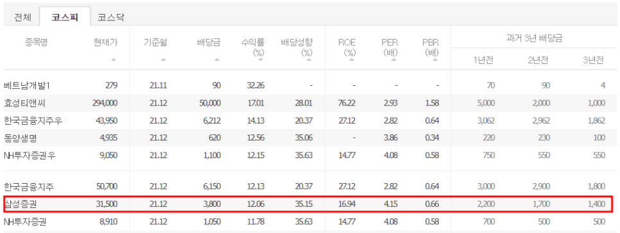
Task: Sort by 배당금 arrow icon
Action: coord(217,60)
